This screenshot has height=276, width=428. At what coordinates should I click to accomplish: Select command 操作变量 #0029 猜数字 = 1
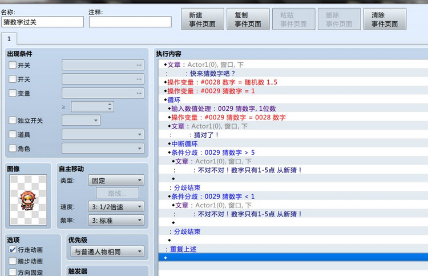point(293,91)
